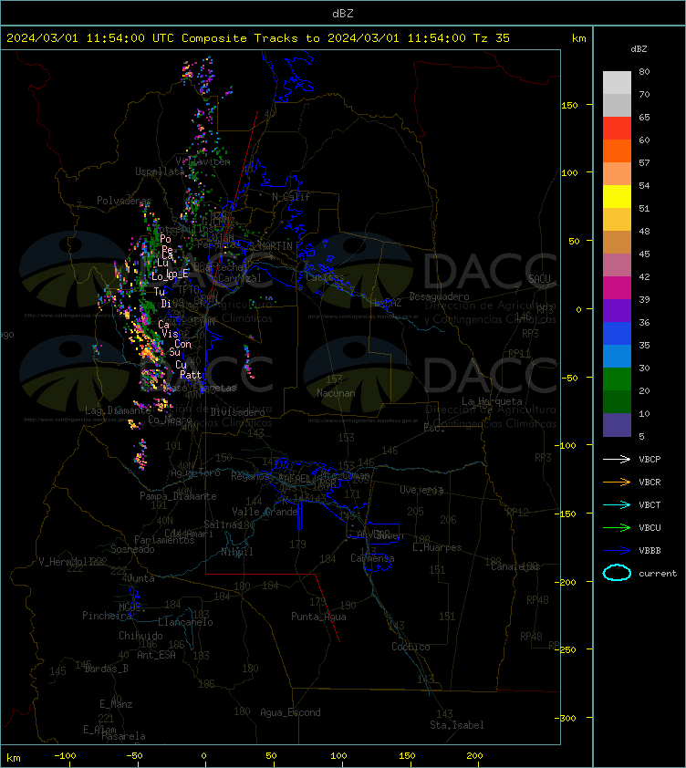The height and width of the screenshot is (768, 686).
Task: Click the white VBCP arrow icon
Action: coord(617,459)
